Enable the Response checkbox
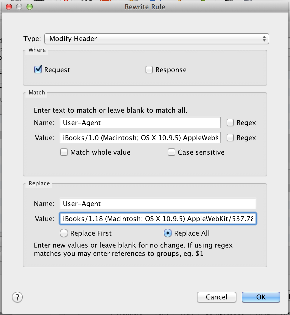 [149, 70]
